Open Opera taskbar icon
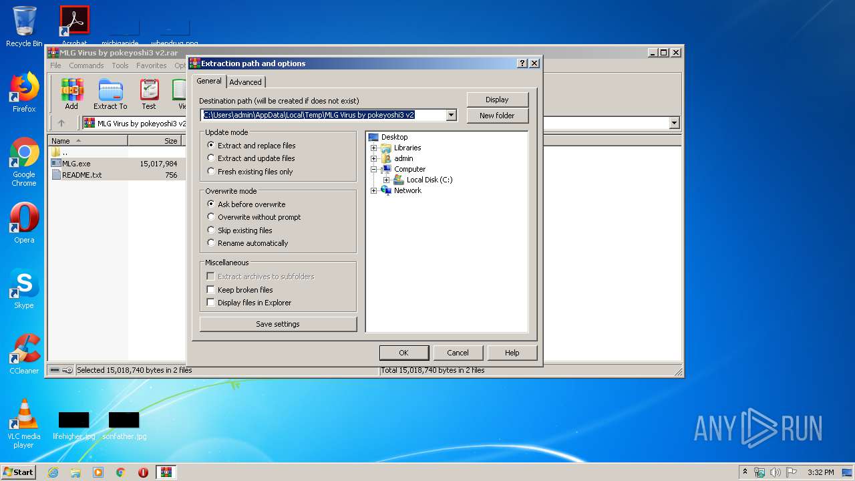 pyautogui.click(x=143, y=472)
